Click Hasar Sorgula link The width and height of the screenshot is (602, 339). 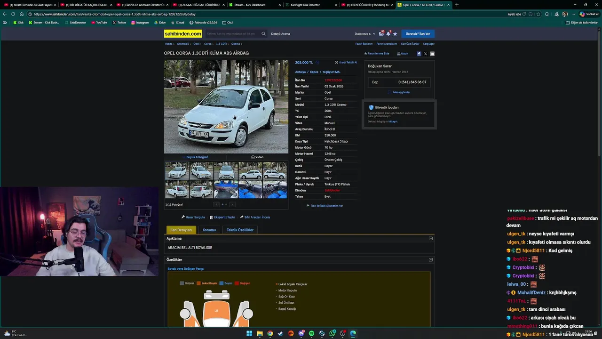pyautogui.click(x=193, y=217)
